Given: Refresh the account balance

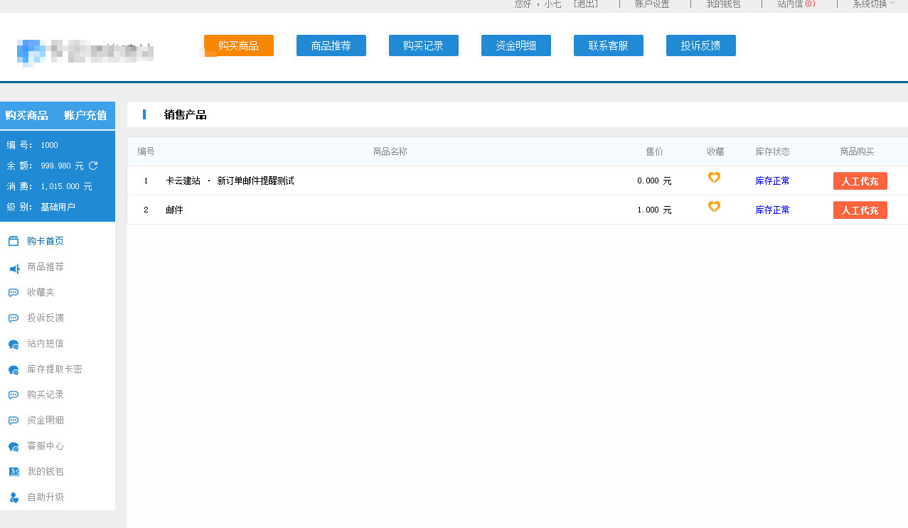Looking at the screenshot, I should pos(93,165).
